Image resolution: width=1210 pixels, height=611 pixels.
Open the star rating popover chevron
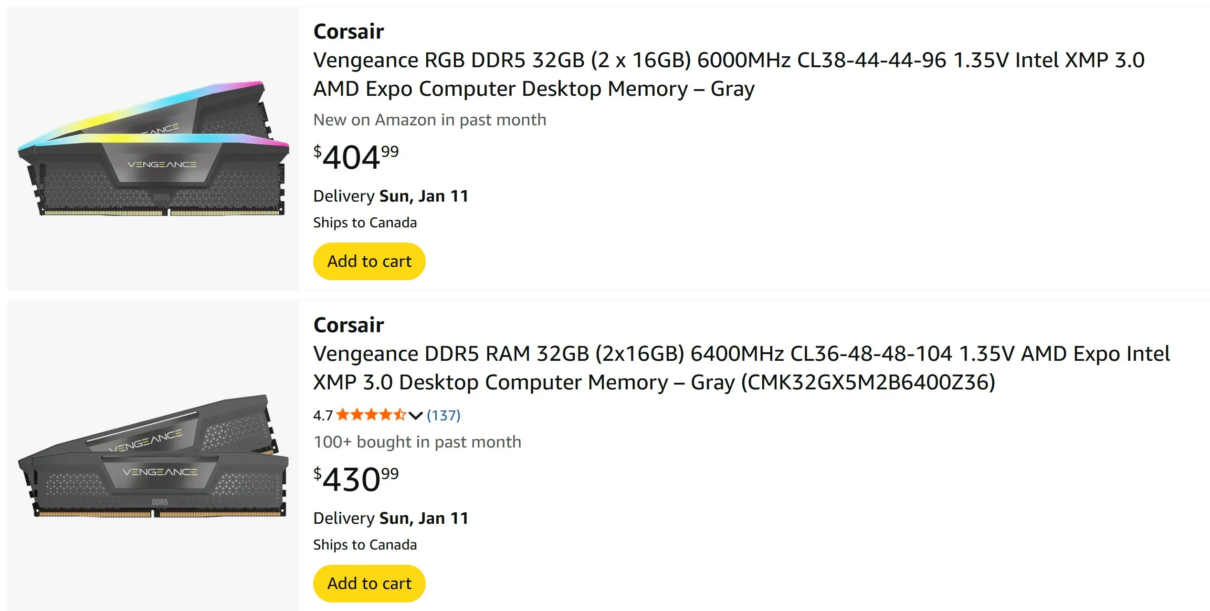tap(416, 416)
